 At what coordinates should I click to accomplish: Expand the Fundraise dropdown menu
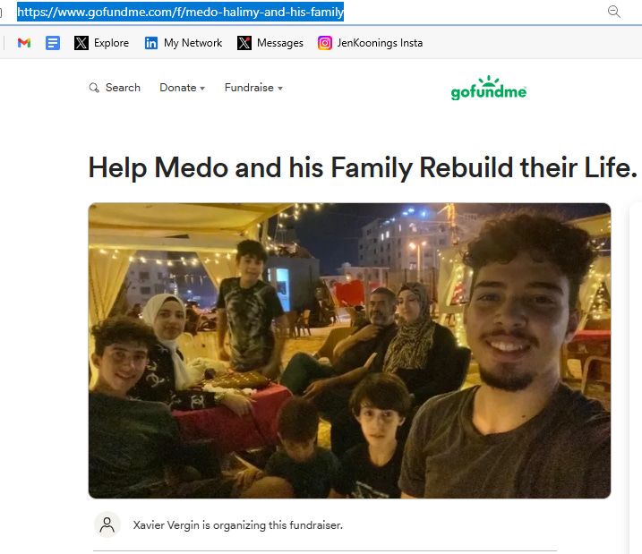click(x=253, y=88)
